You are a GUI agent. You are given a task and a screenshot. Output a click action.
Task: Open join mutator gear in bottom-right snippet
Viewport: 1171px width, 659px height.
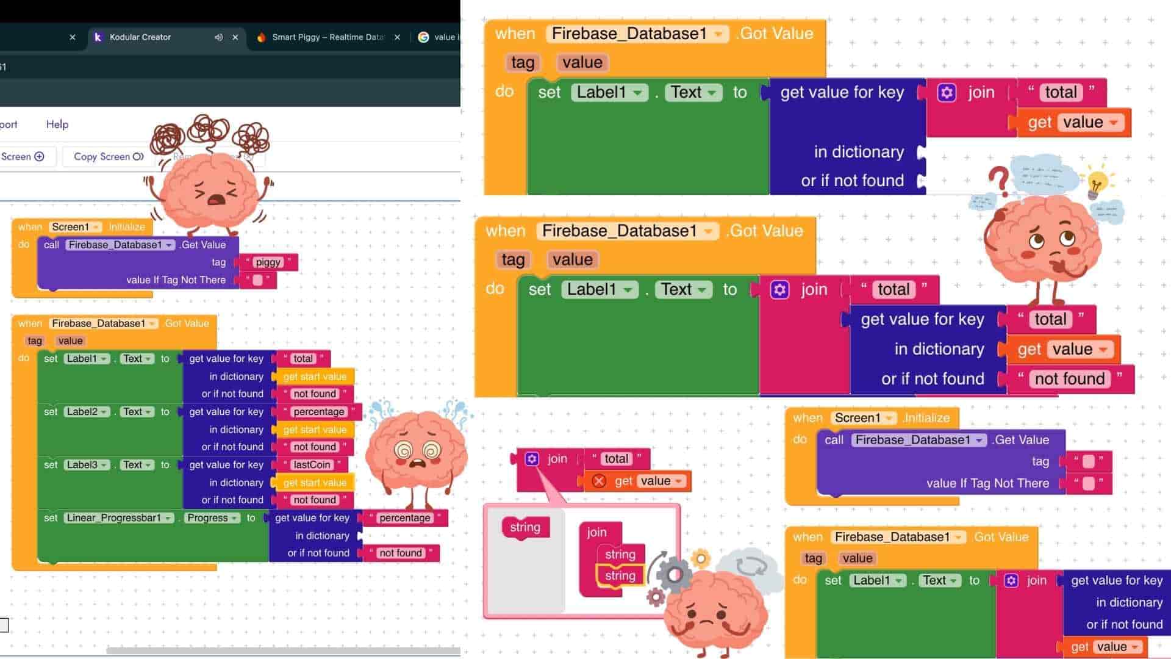[x=1011, y=581]
